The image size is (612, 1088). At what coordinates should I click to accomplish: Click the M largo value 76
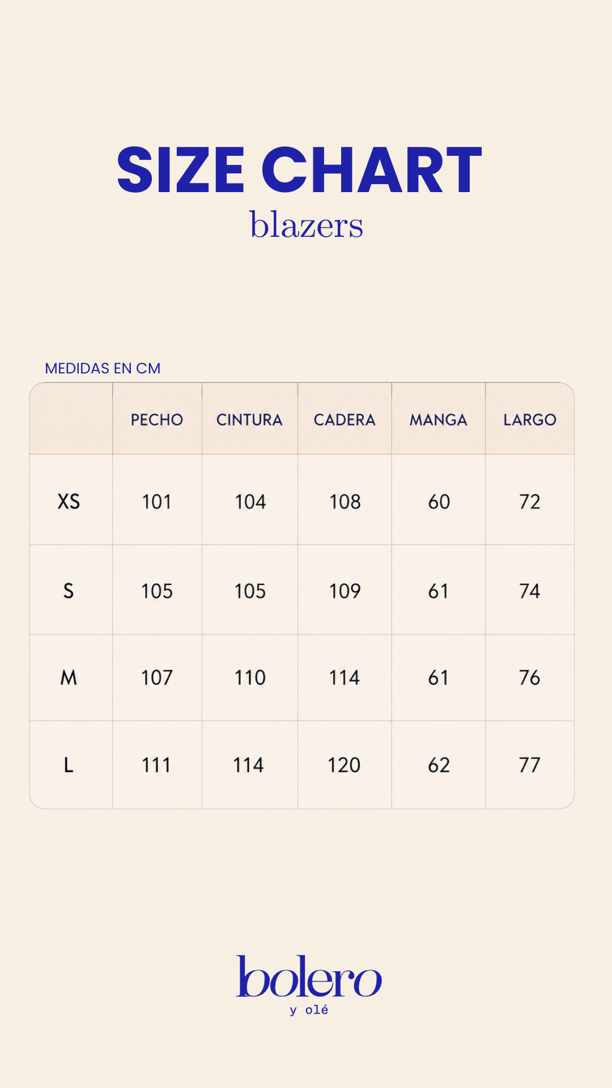tap(530, 677)
